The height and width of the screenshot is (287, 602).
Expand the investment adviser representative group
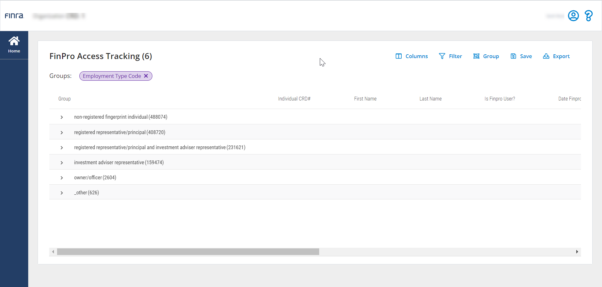point(62,163)
